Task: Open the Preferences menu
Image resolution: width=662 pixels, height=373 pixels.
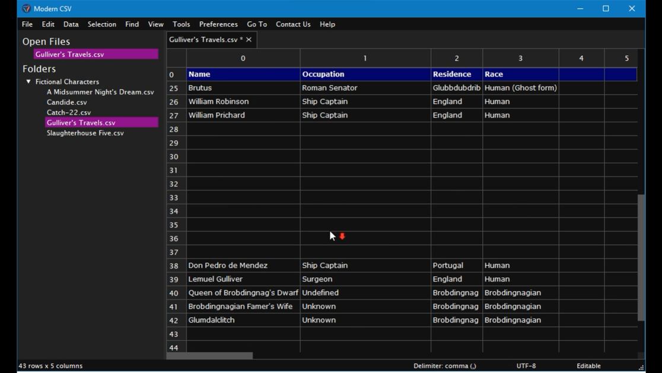Action: (x=218, y=24)
